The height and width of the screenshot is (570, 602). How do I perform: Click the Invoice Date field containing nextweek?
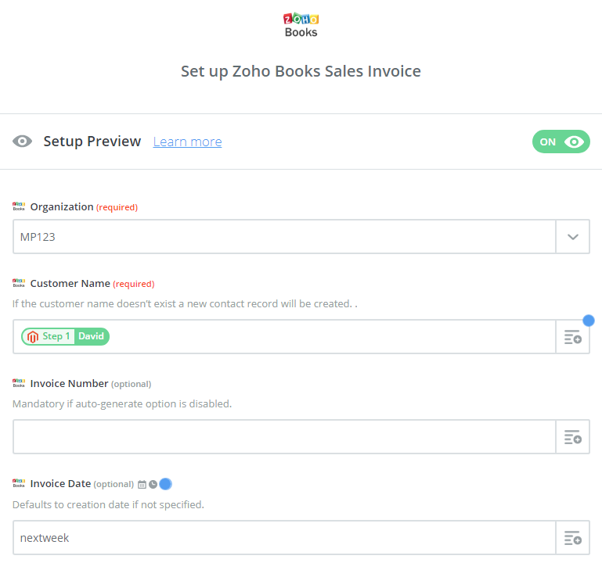(x=284, y=538)
